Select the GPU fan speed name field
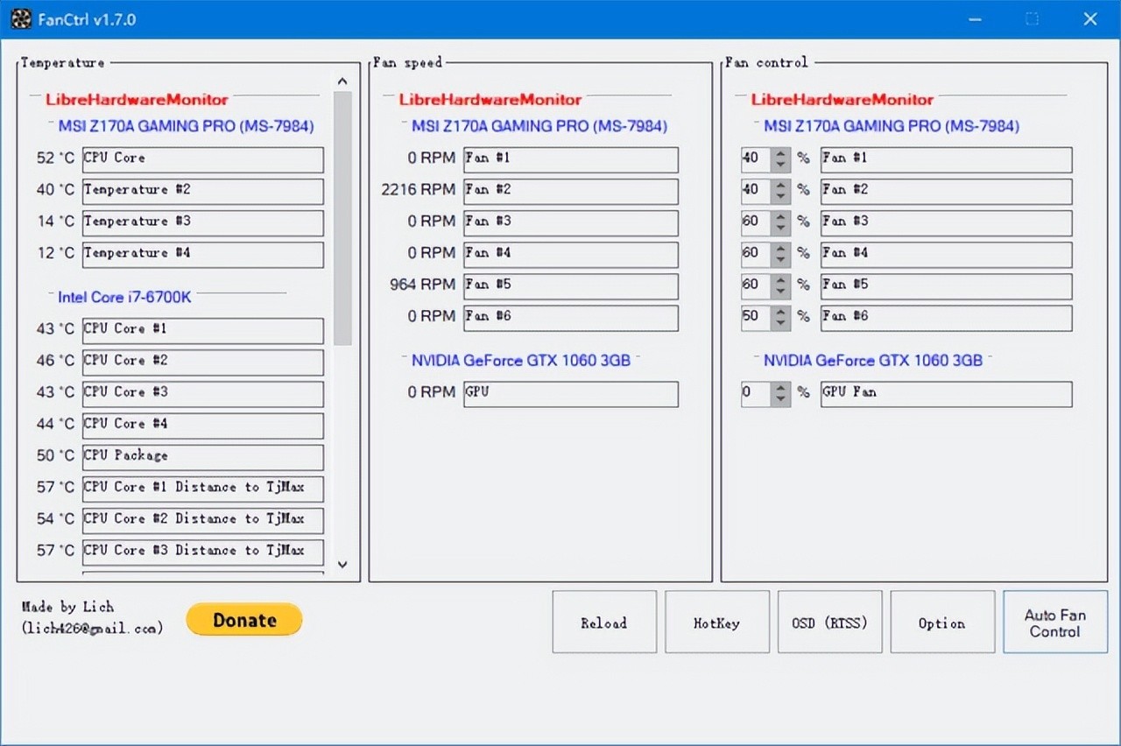The image size is (1121, 746). [x=570, y=393]
